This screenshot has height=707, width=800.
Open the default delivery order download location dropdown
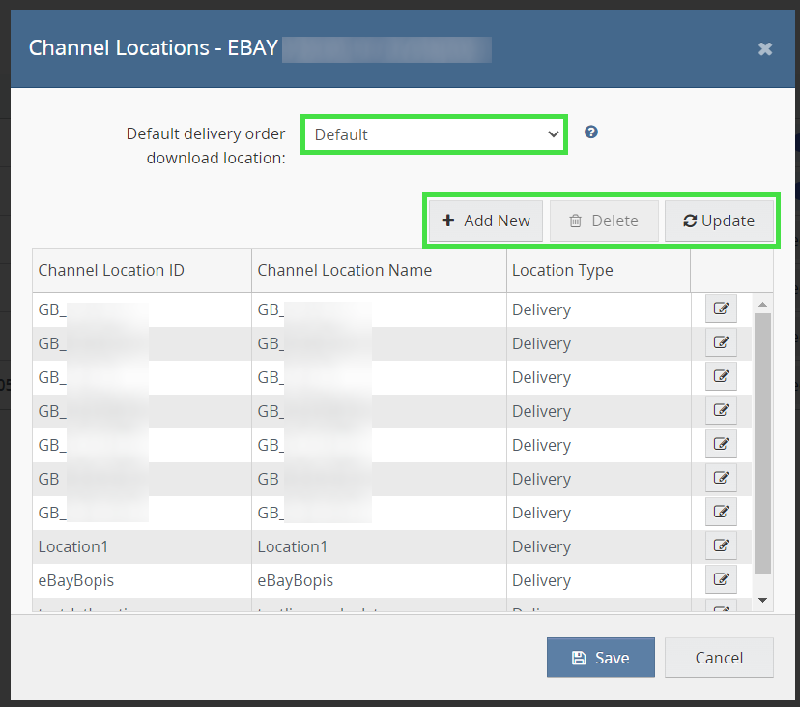click(434, 134)
